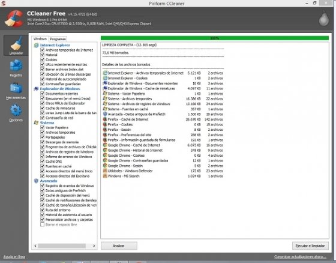Click the green 100% progress bar
This screenshot has width=336, height=263.
click(x=215, y=38)
